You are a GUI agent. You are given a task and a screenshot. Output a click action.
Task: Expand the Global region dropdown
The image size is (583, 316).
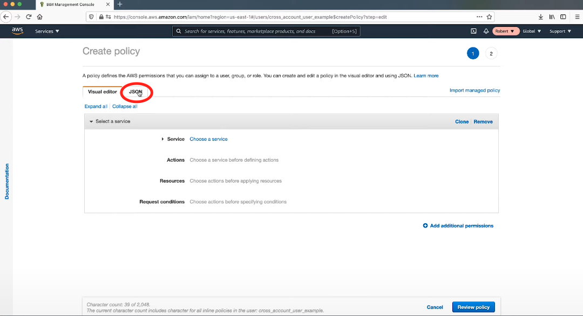coord(532,31)
